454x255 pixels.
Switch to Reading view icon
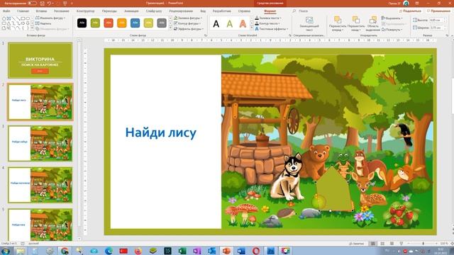point(392,244)
